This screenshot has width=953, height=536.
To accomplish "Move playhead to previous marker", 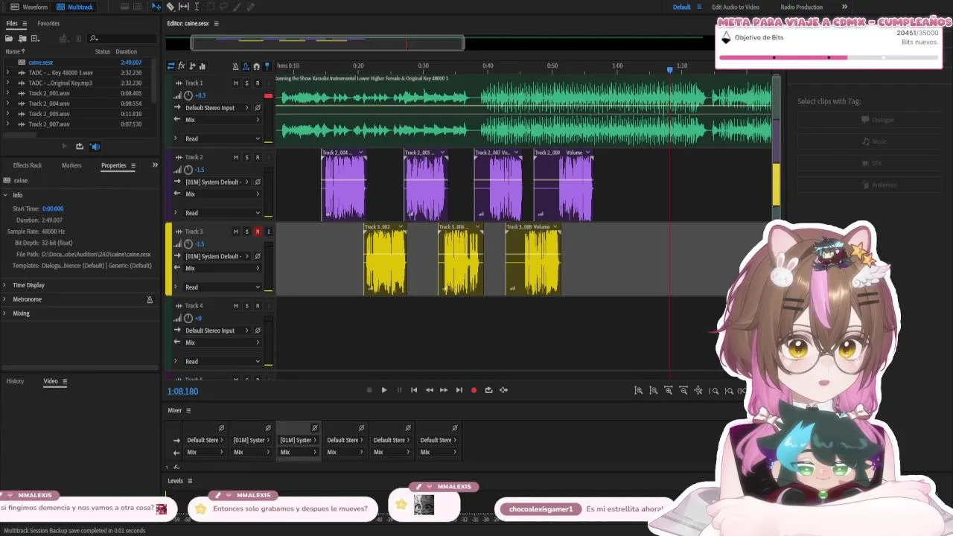I will pyautogui.click(x=414, y=390).
